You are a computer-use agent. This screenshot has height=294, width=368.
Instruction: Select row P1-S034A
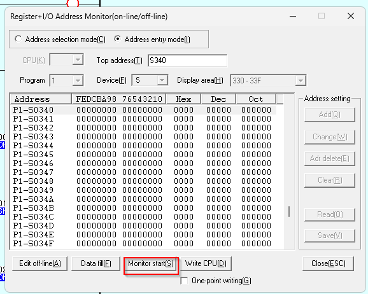point(144,199)
